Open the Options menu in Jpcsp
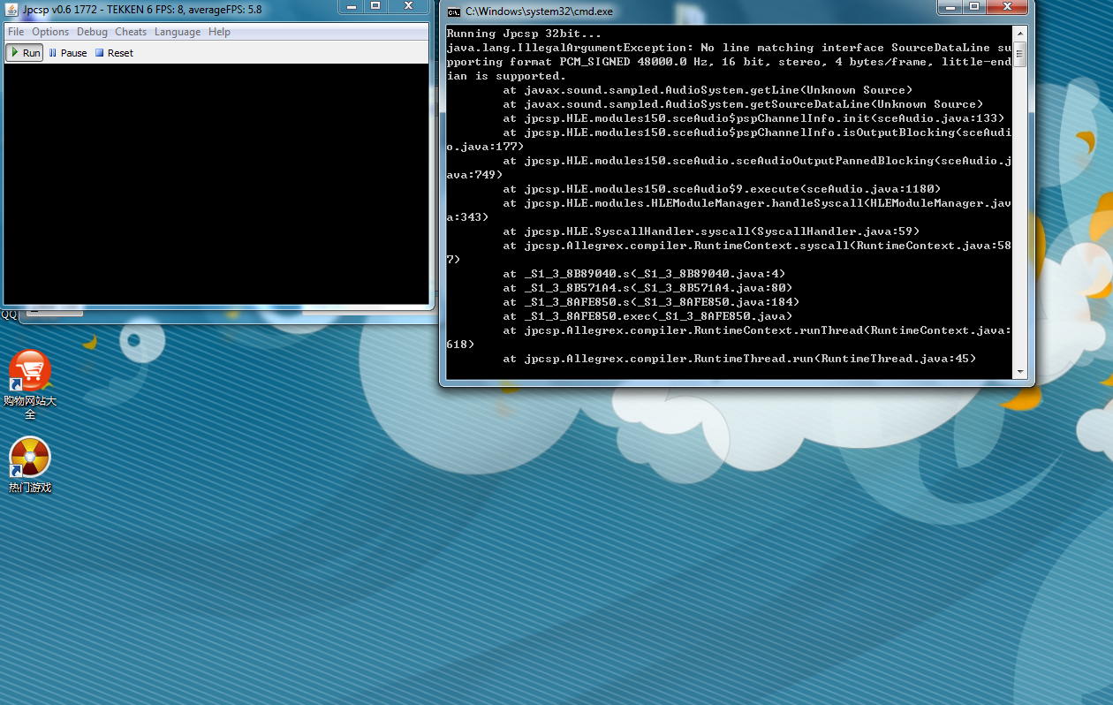This screenshot has height=705, width=1113. point(50,32)
